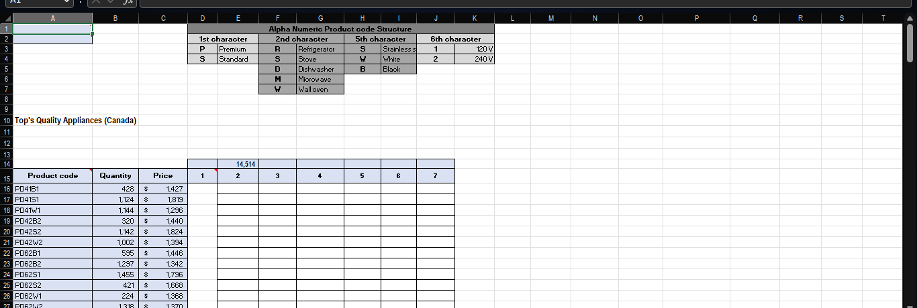Select the 'White' cell
The width and height of the screenshot is (917, 308).
tap(399, 59)
